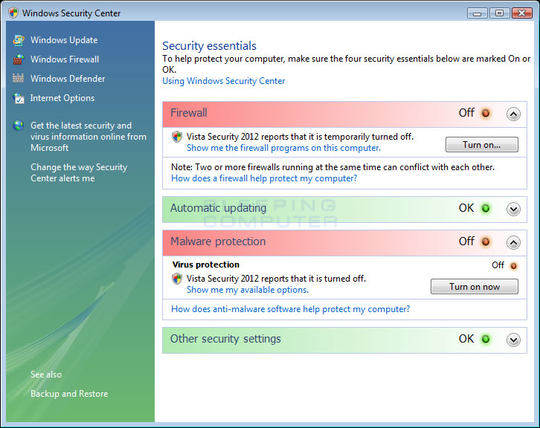540x428 pixels.
Task: Click the red Malware protection Off indicator
Action: click(486, 242)
